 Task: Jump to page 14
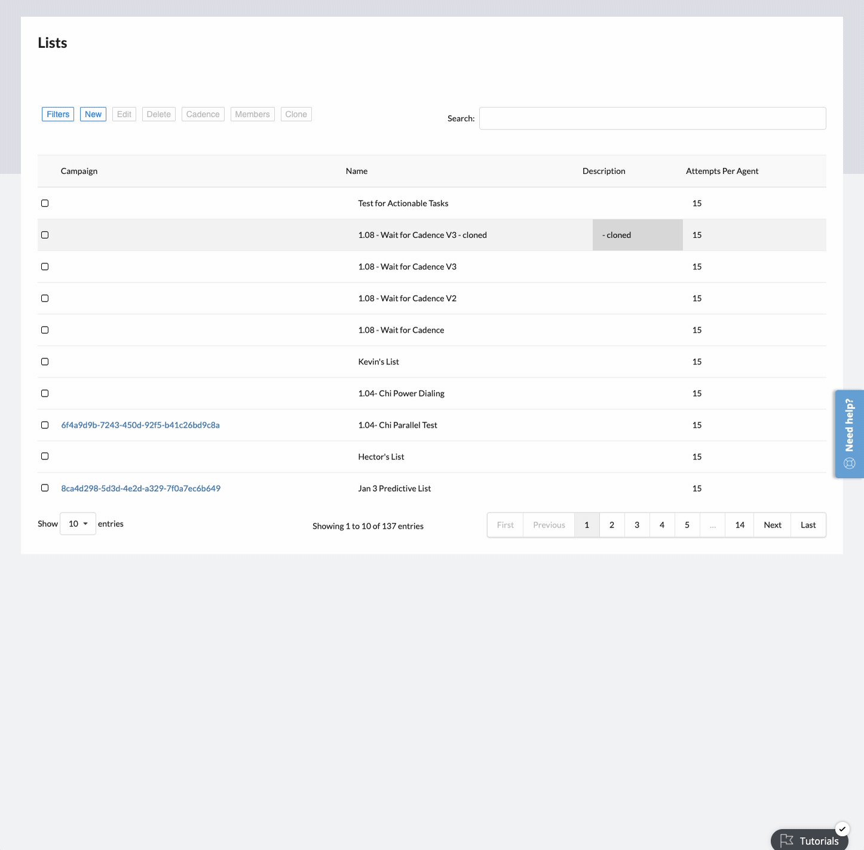740,525
